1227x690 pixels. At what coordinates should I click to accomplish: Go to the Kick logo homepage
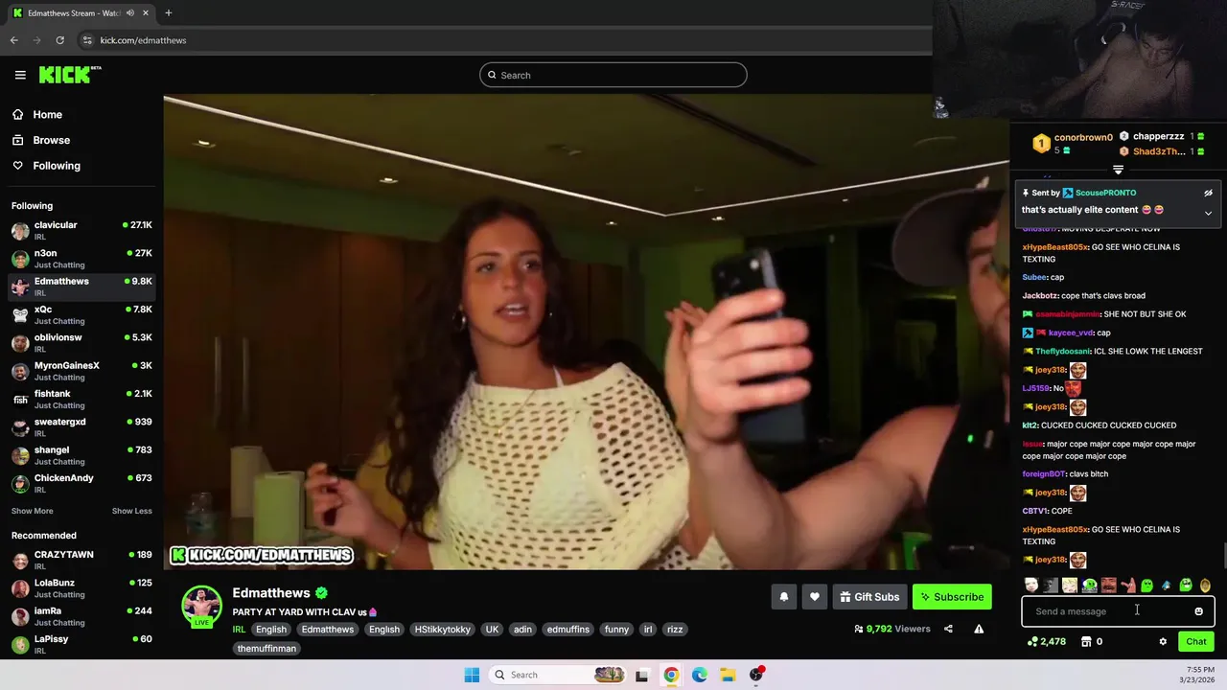tap(70, 75)
